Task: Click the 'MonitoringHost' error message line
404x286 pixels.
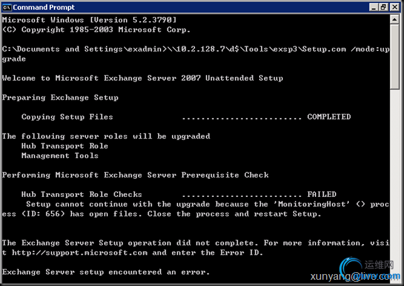Action: point(208,204)
